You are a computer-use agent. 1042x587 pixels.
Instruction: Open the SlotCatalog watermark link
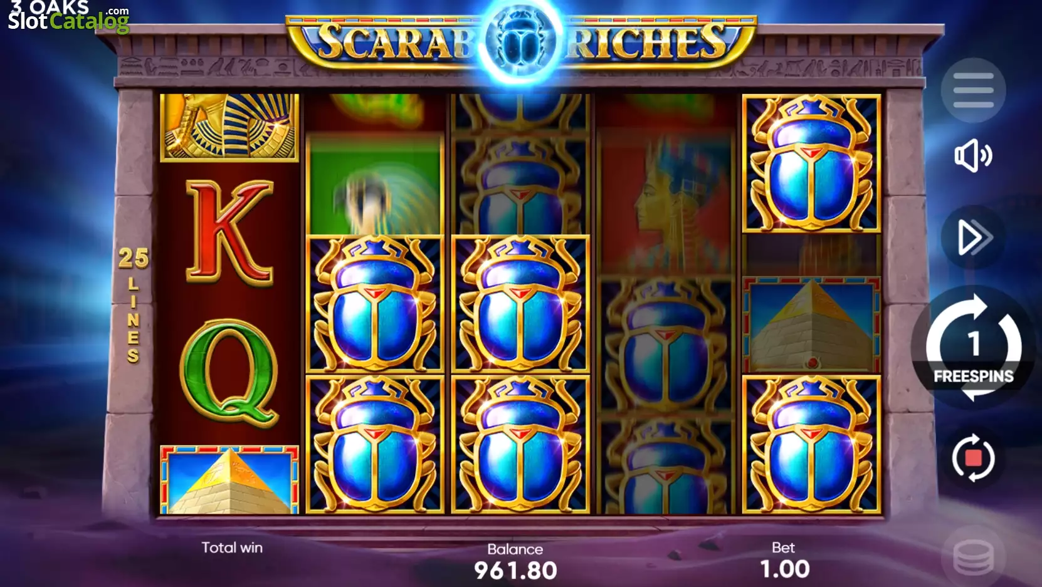pyautogui.click(x=68, y=17)
